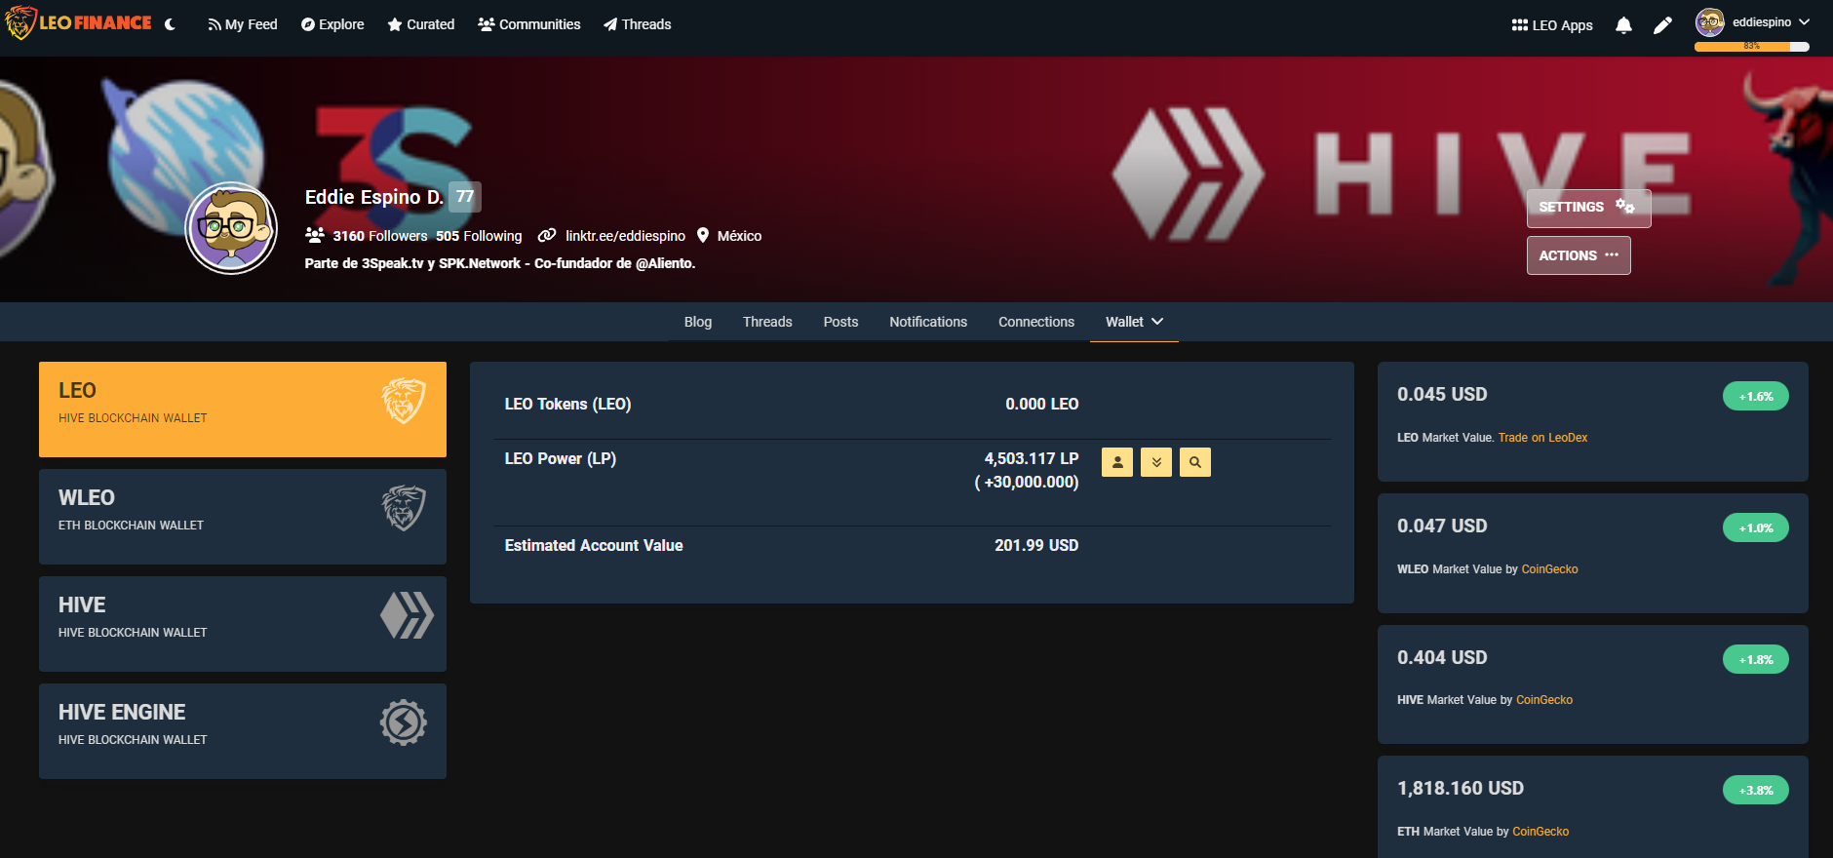Open the Explore page
1833x858 pixels.
coord(332,24)
